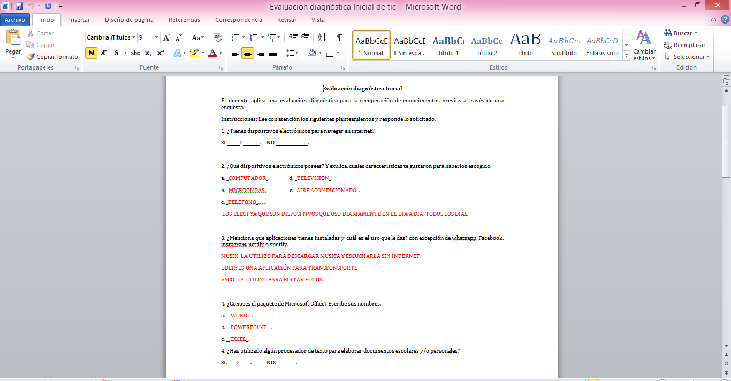Open Párrafo dialog launcher
Image resolution: width=731 pixels, height=381 pixels.
click(x=344, y=68)
